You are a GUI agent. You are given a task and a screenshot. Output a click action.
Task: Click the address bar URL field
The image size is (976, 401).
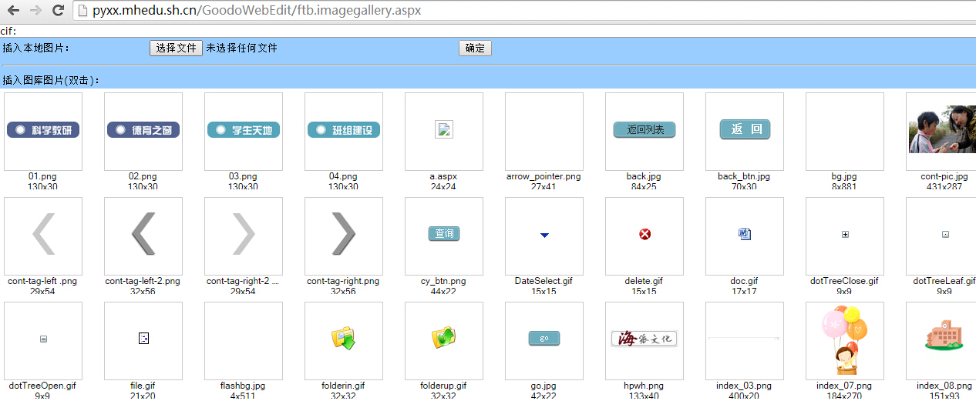tap(524, 11)
